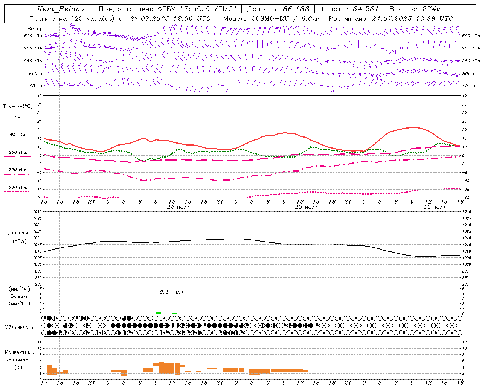Click the Давление panel label
The height and width of the screenshot is (386, 482).
pos(20,233)
